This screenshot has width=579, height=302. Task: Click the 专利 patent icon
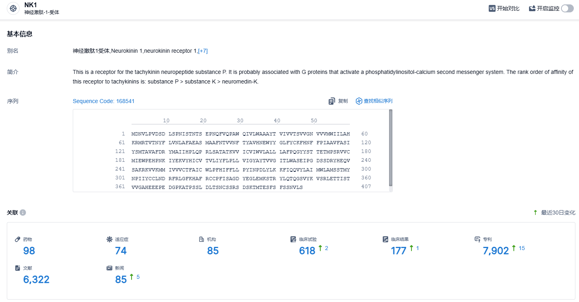pos(477,239)
